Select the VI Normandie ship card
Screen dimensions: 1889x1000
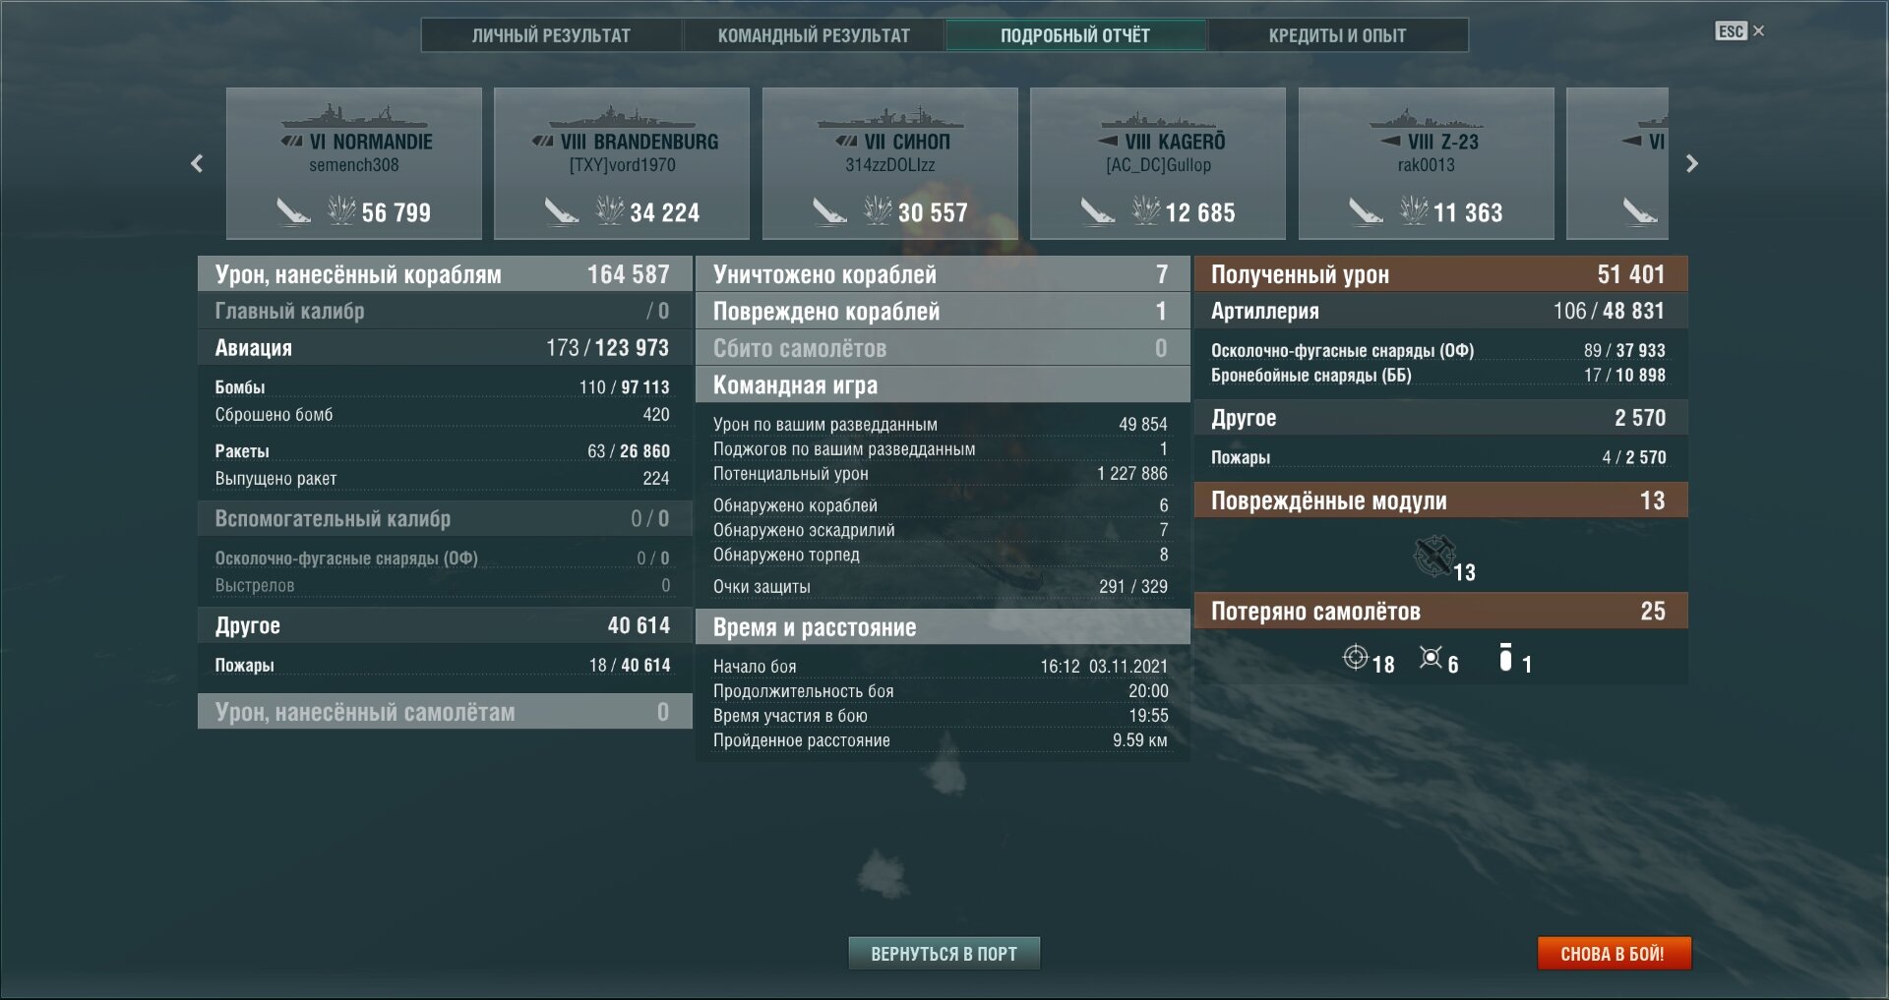click(x=354, y=163)
